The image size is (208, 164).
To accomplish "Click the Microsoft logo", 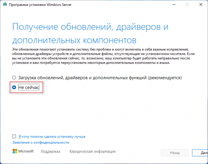I will pos(23,151).
